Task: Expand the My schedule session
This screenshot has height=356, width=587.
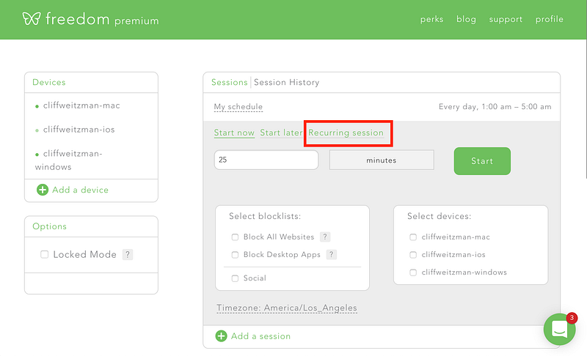Action: (x=238, y=107)
